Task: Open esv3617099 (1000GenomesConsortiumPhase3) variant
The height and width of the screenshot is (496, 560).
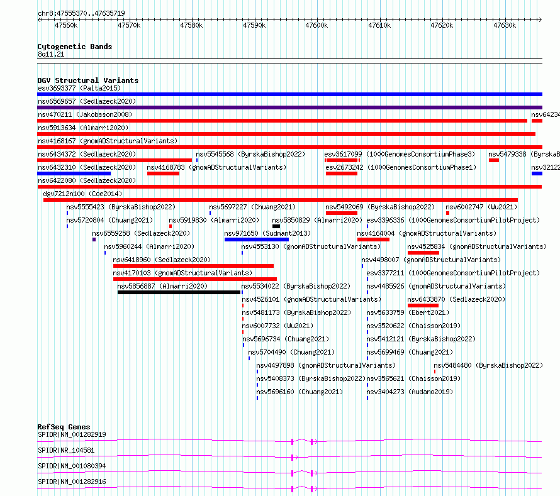Action: click(400, 154)
